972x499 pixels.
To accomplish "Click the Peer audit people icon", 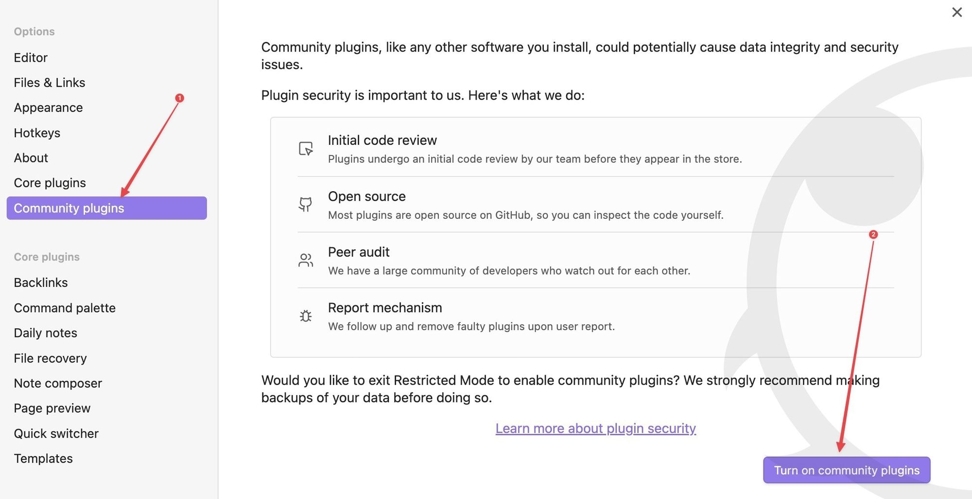I will 305,260.
